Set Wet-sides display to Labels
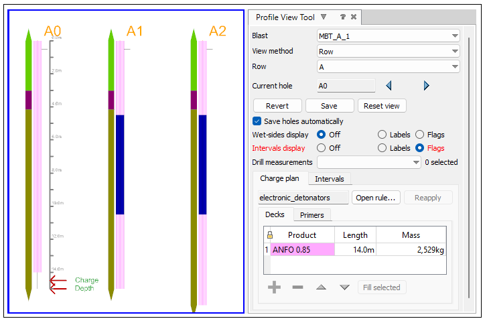This screenshot has width=487, height=323. pyautogui.click(x=382, y=135)
